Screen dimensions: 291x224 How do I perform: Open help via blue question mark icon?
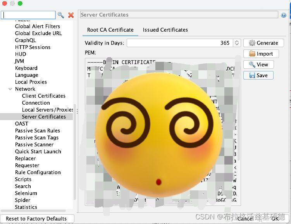[283, 15]
